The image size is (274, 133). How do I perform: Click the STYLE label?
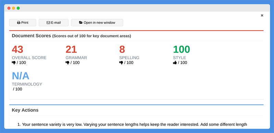click(x=179, y=58)
